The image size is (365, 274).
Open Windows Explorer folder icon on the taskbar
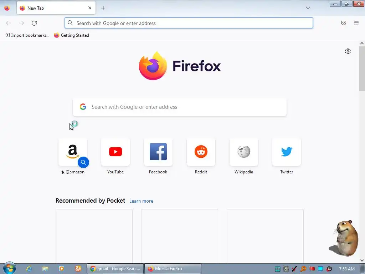click(x=45, y=269)
